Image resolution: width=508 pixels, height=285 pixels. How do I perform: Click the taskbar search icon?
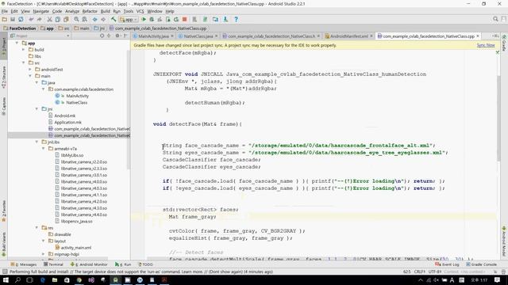pyautogui.click(x=17, y=279)
